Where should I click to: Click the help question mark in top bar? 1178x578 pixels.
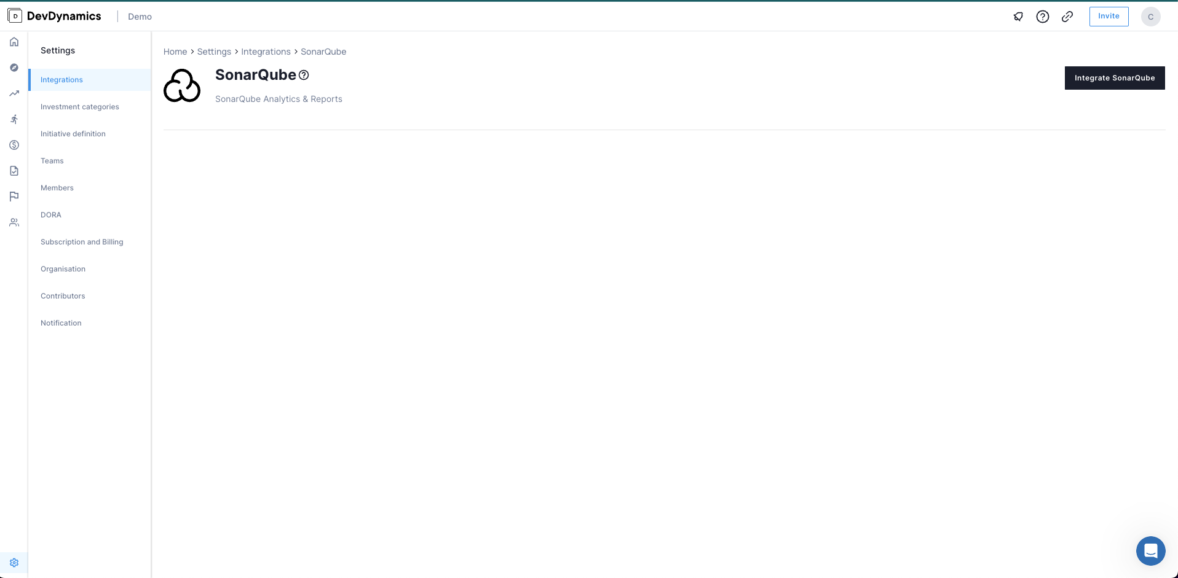click(x=1042, y=17)
